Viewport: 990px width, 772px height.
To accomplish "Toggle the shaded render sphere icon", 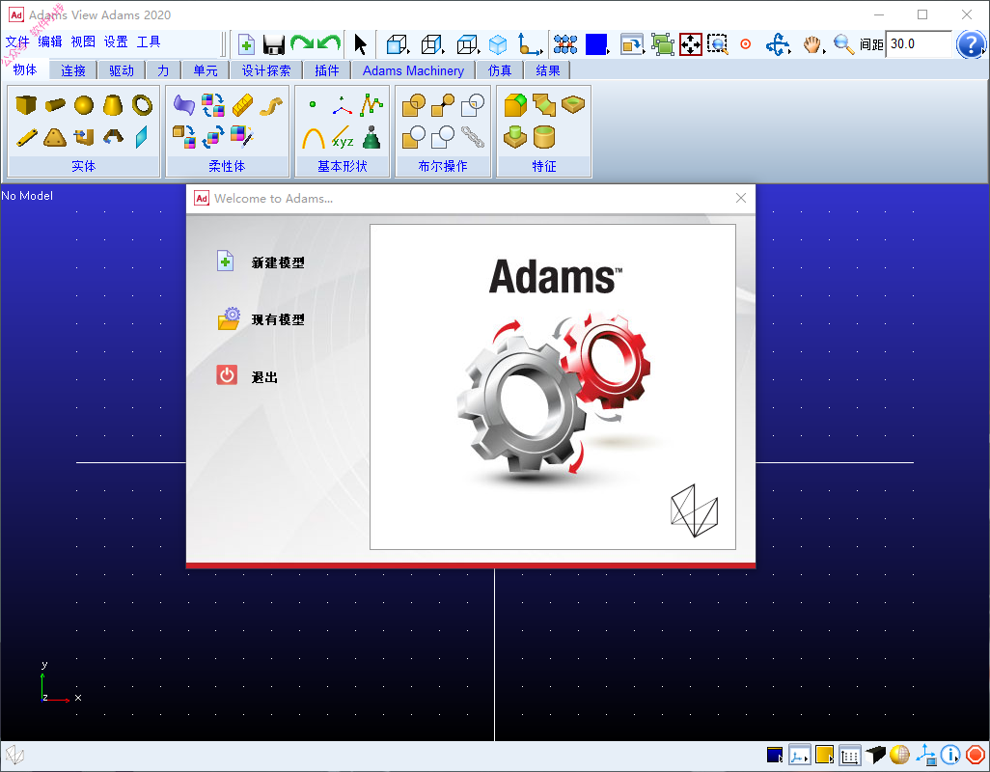I will [899, 755].
